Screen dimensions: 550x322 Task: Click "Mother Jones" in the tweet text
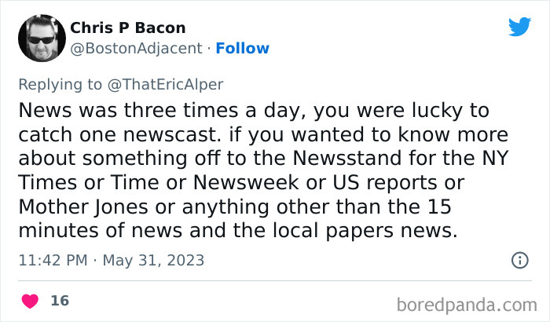tap(74, 210)
